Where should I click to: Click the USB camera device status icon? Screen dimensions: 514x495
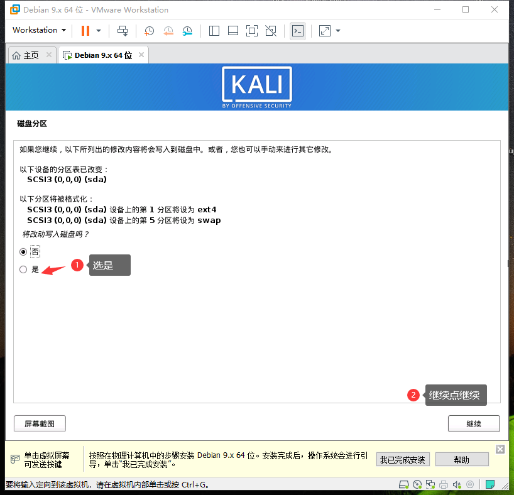click(470, 484)
